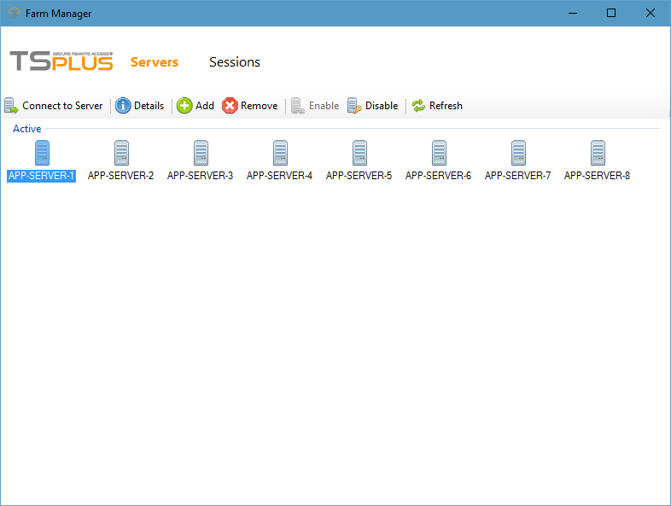Click the green Add server icon
This screenshot has width=671, height=506.
[x=184, y=106]
